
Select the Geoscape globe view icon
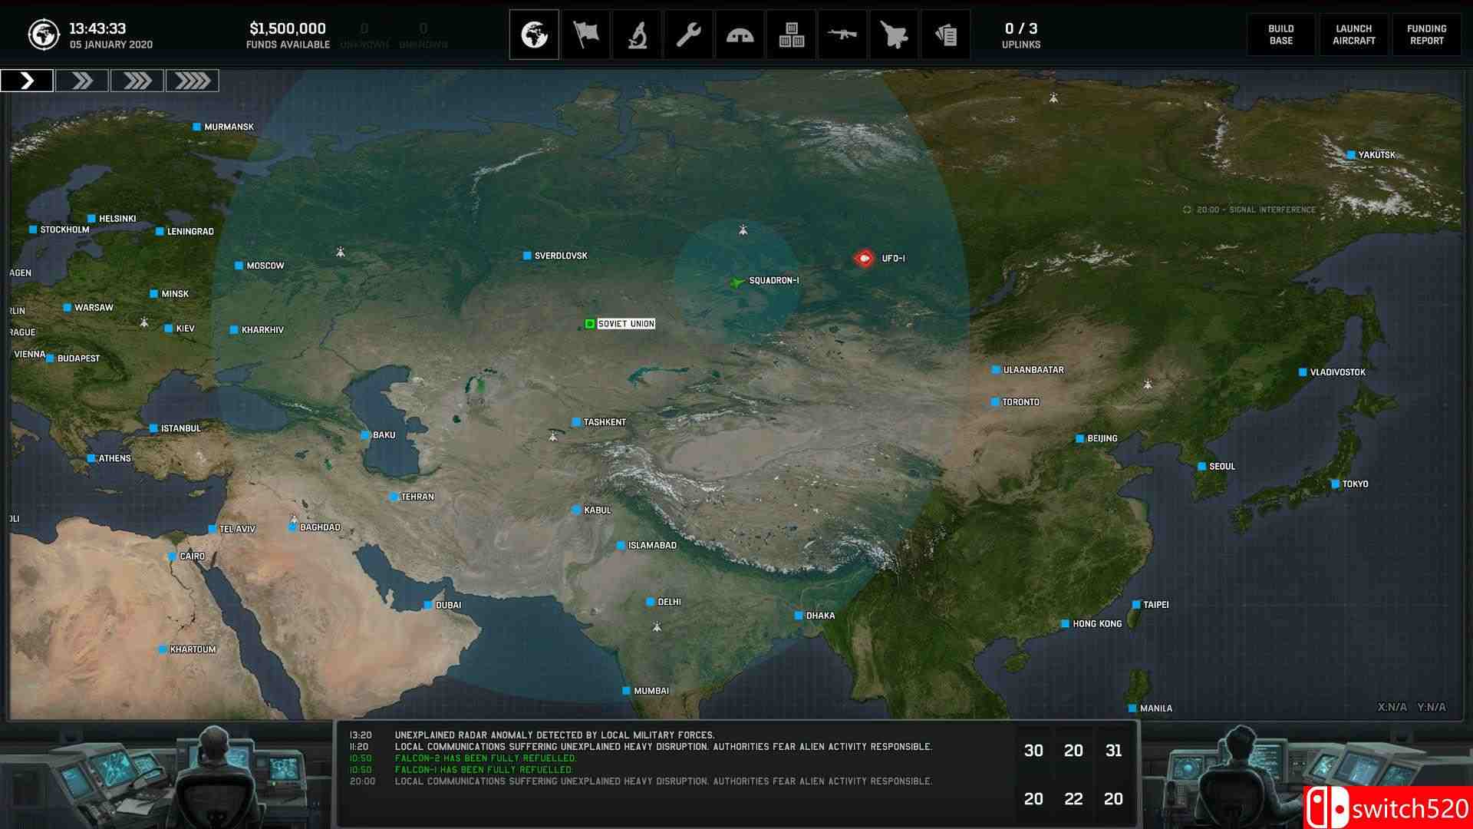point(534,34)
